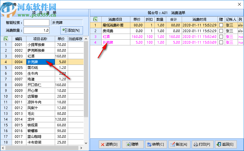
Task: Select the 凉拌牛肉 item
Action: [40, 102]
